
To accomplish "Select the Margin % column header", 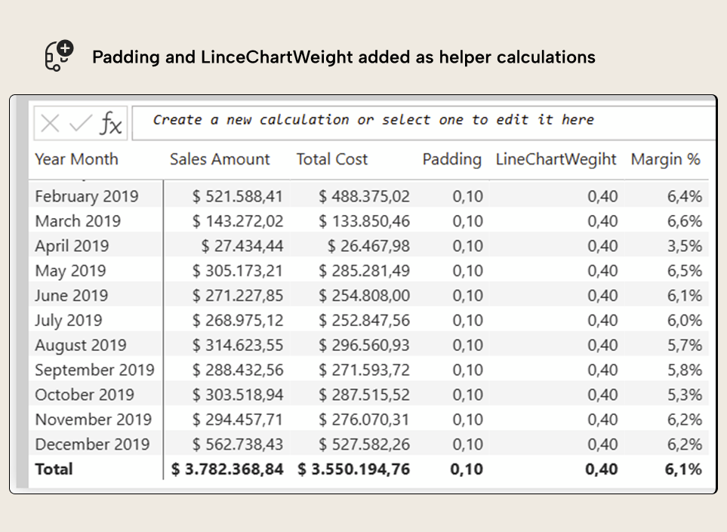I will coord(666,159).
